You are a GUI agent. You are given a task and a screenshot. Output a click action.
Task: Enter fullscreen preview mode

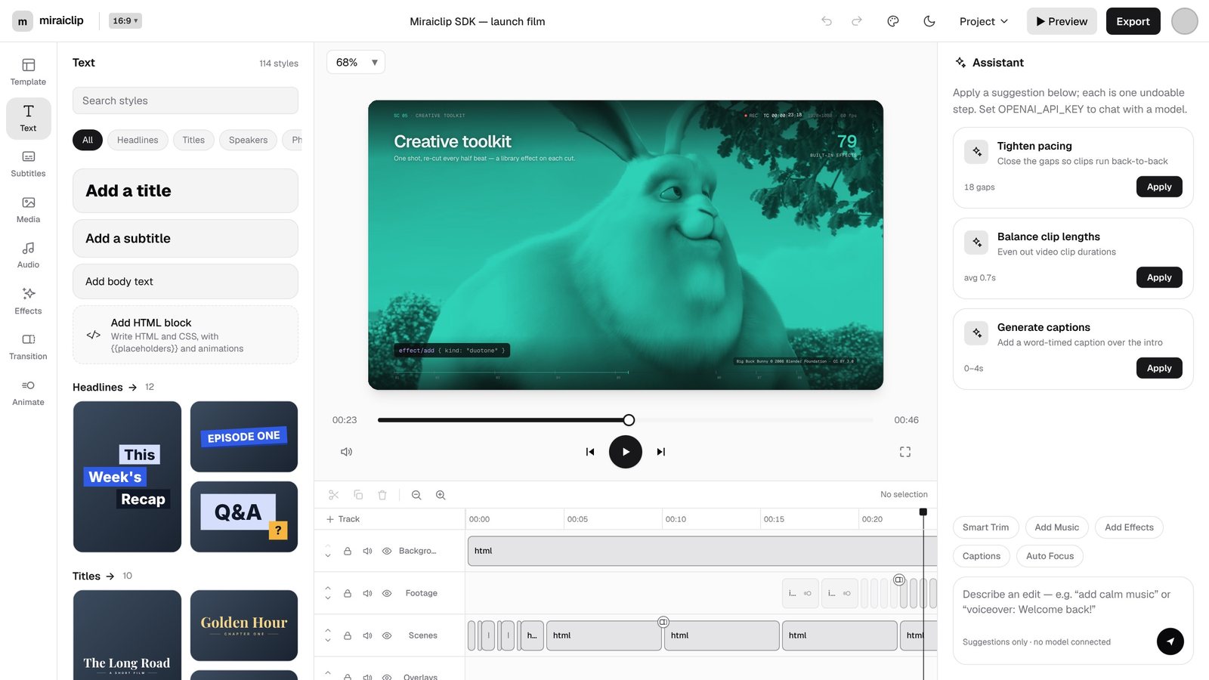point(905,452)
